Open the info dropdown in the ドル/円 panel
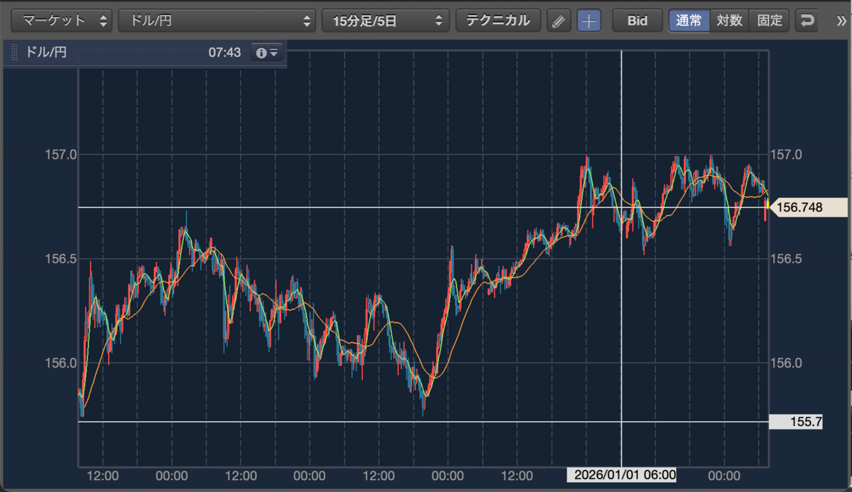 [x=266, y=53]
